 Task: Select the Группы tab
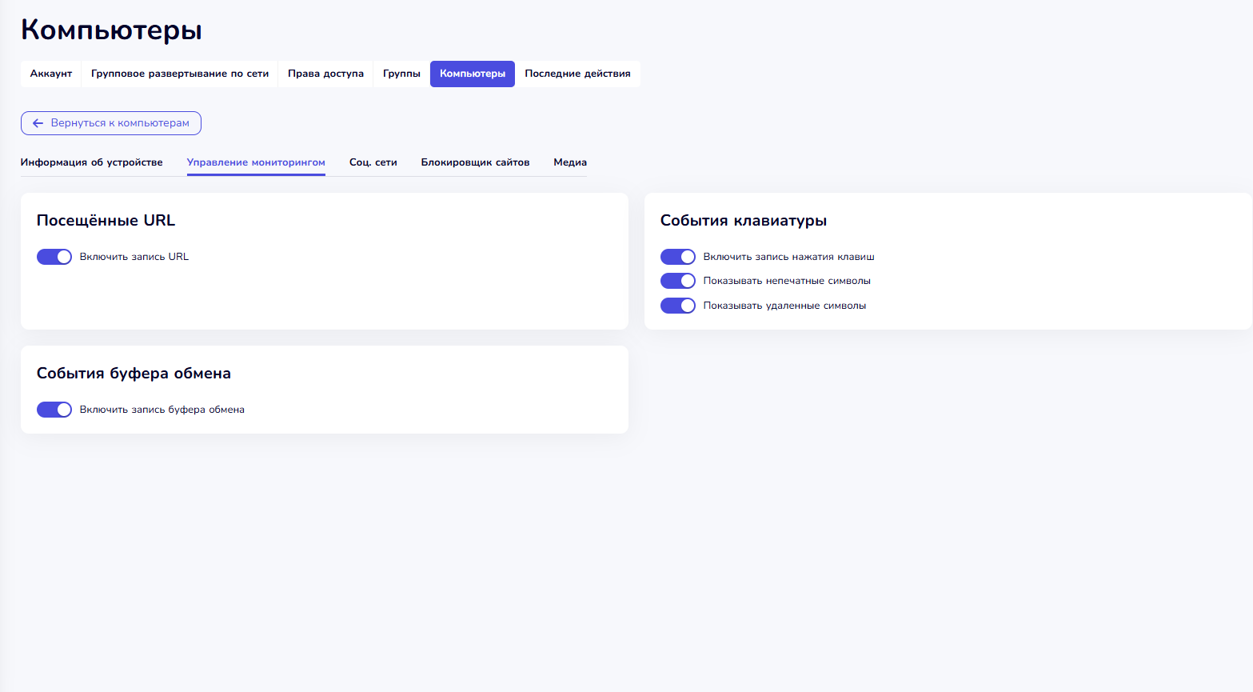tap(401, 74)
